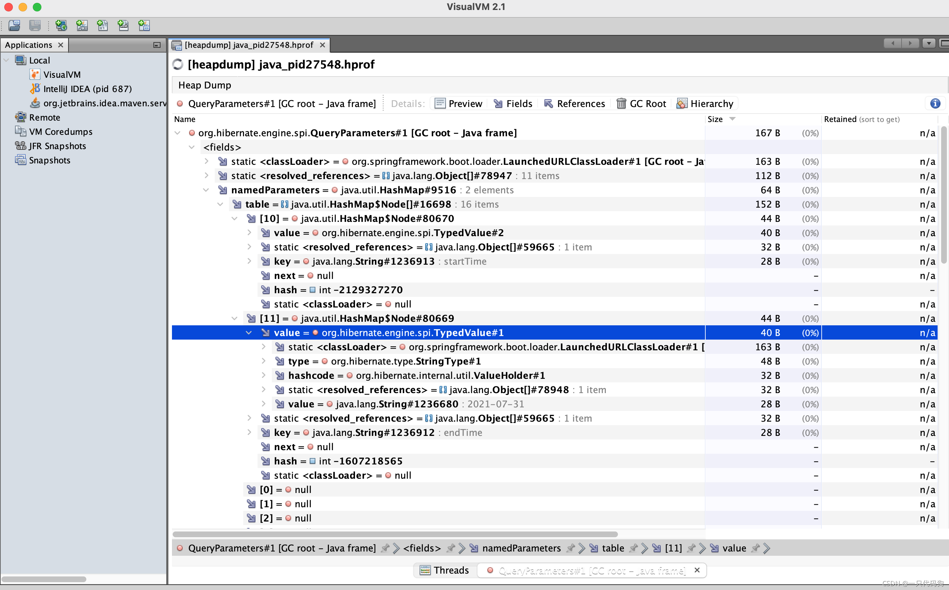Toggle the GC Root details view
This screenshot has width=949, height=590.
pos(641,103)
